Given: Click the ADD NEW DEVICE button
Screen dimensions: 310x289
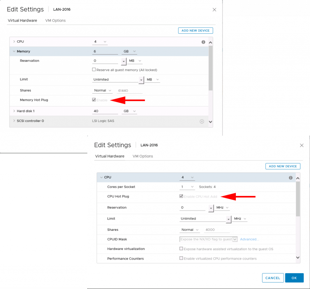Looking at the screenshot, I should (x=195, y=30).
